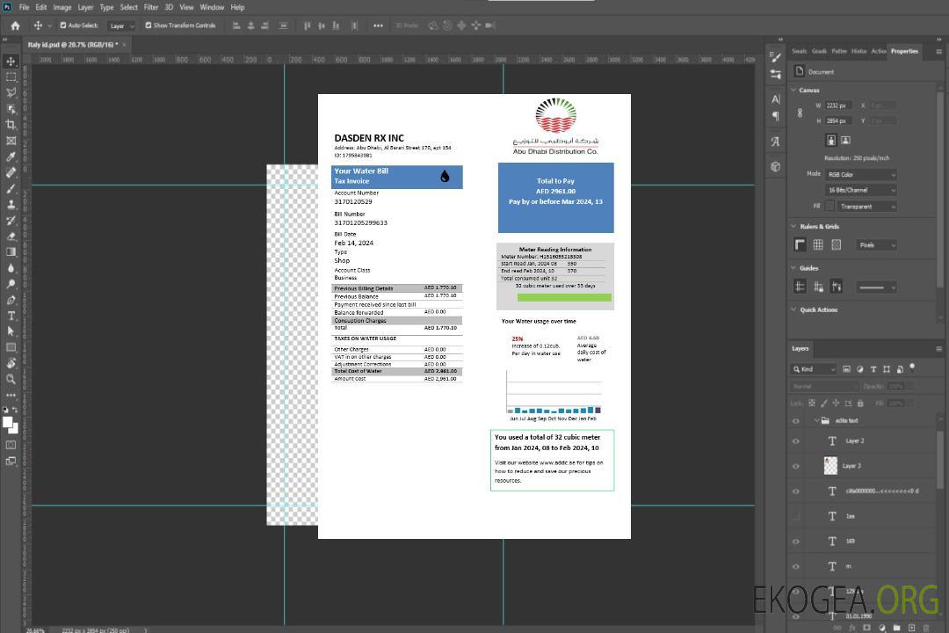The image size is (949, 633).
Task: Click the foreground color swatch
Action: (8, 423)
